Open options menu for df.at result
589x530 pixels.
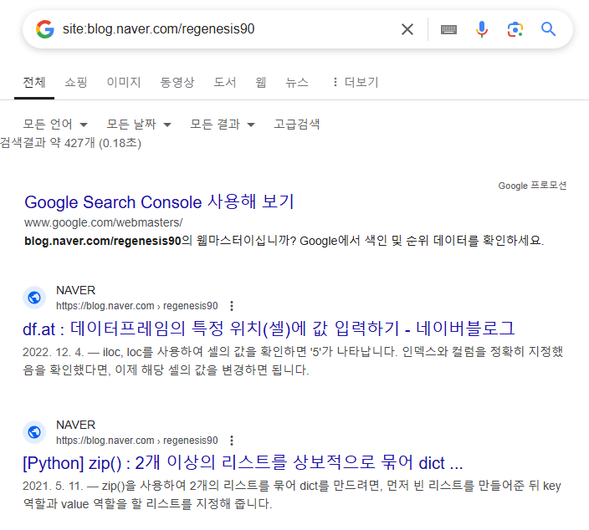pos(232,306)
